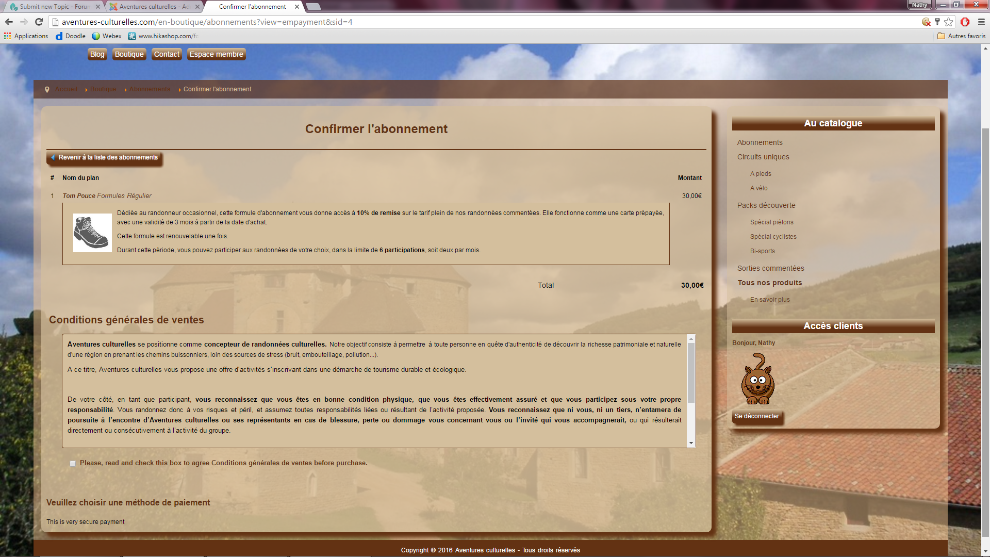Click 'This is very secure payment' text

86,522
